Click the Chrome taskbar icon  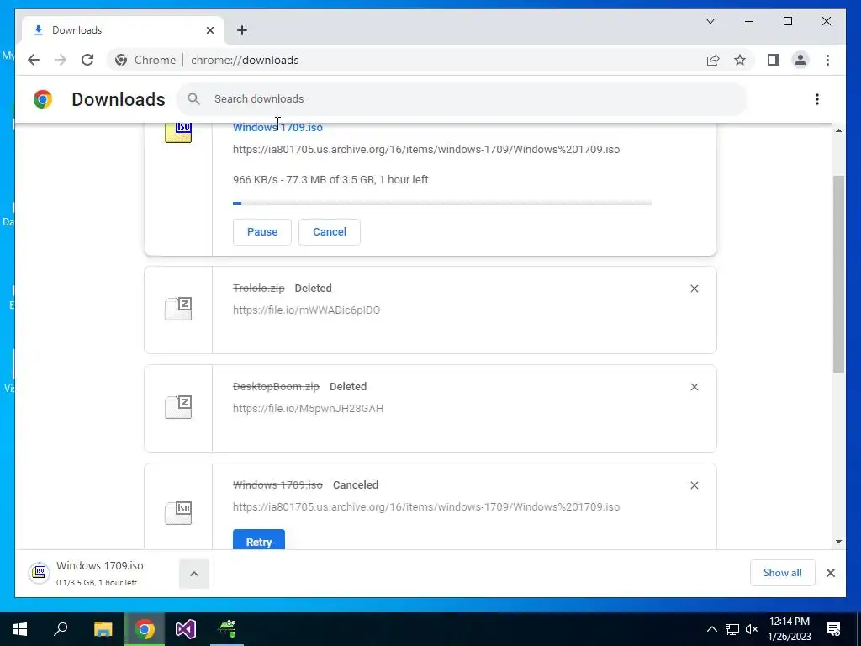[x=145, y=629]
